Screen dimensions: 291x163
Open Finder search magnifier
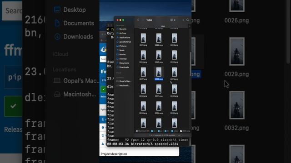pos(188,20)
